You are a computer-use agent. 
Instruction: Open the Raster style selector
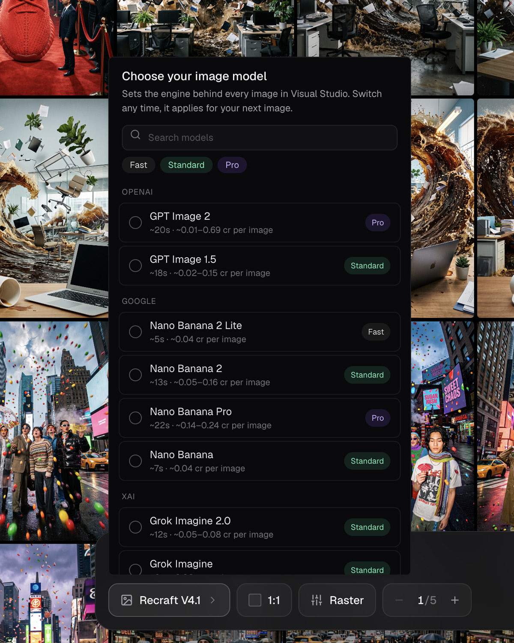[337, 600]
